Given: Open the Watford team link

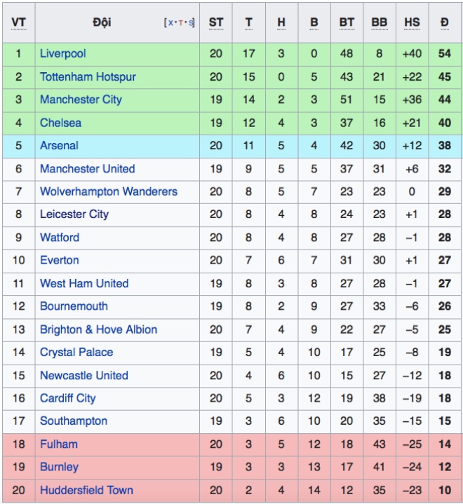Looking at the screenshot, I should pyautogui.click(x=60, y=238).
